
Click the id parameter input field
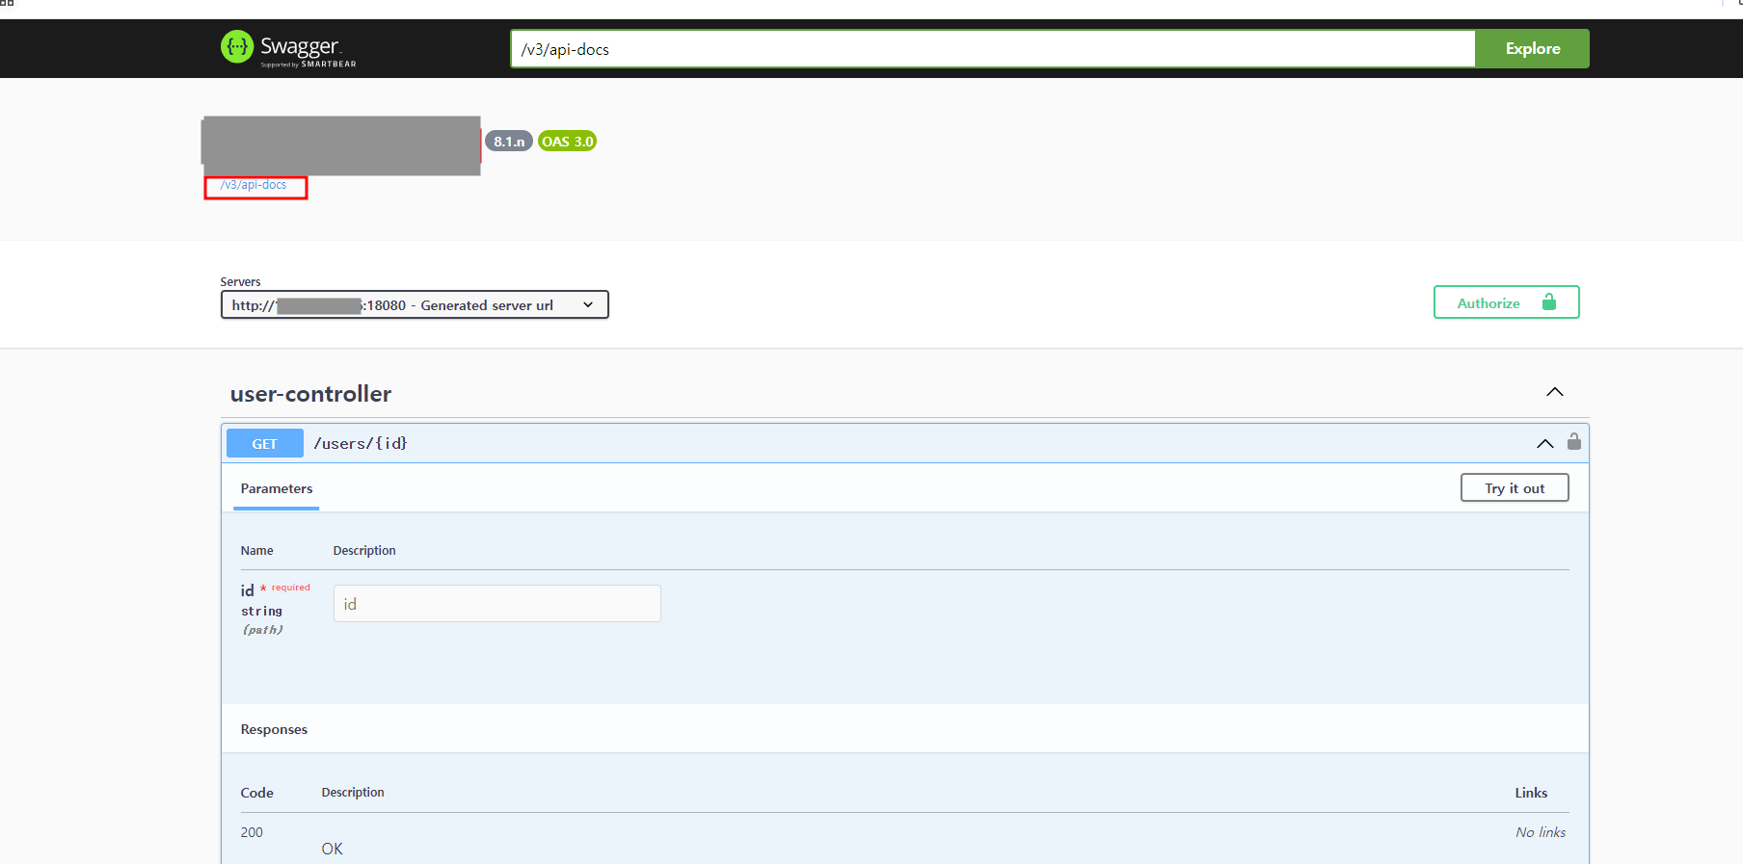click(x=497, y=604)
